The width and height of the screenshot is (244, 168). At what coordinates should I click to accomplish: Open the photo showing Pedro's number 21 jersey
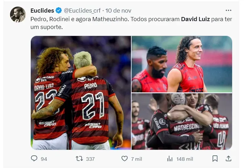(x=81, y=93)
